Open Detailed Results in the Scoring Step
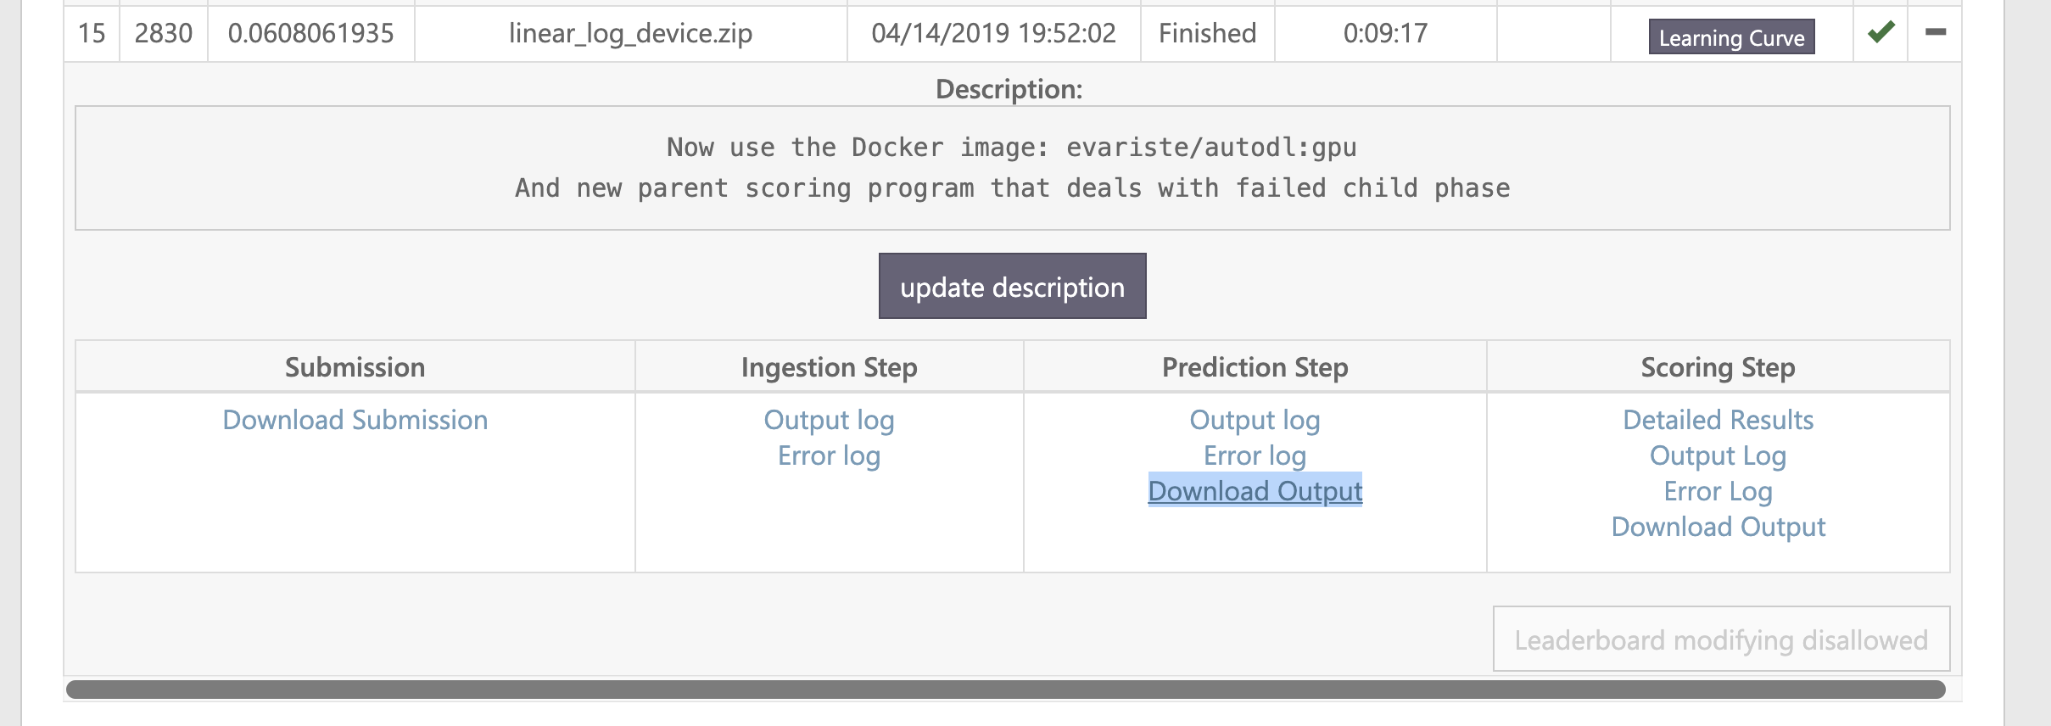This screenshot has height=726, width=2051. [x=1718, y=419]
